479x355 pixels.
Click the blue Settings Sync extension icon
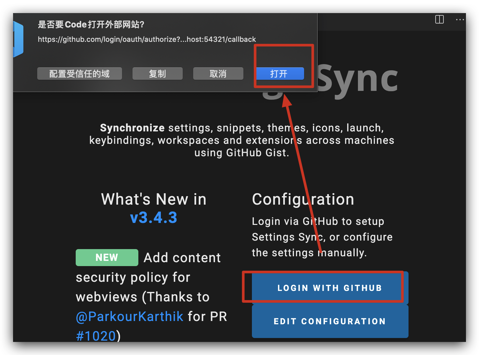[x=18, y=39]
